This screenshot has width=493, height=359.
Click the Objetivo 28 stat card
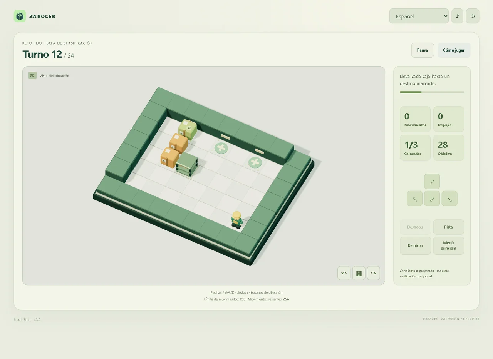448,148
